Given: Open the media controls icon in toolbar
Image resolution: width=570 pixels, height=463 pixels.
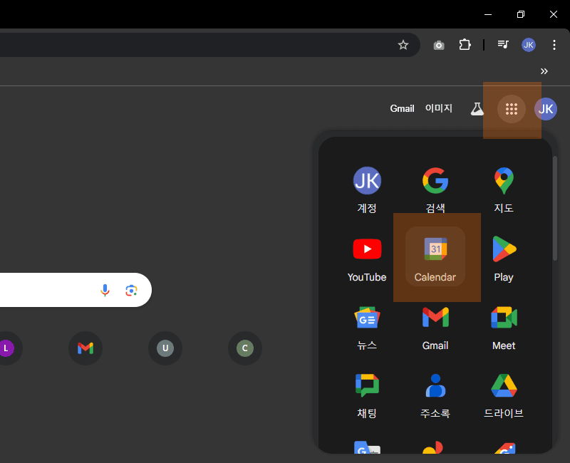Looking at the screenshot, I should click(503, 45).
